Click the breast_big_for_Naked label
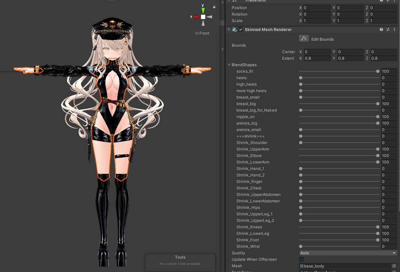Screen dimensions: 400x272 click(256, 110)
